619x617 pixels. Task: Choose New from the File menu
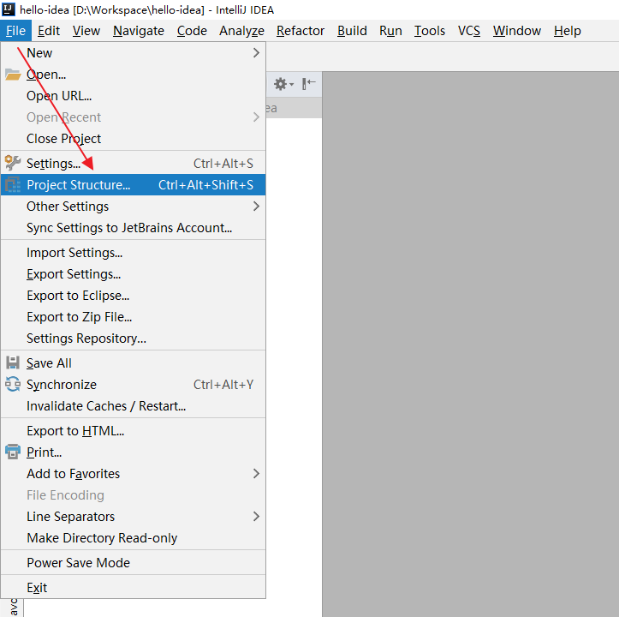[133, 53]
